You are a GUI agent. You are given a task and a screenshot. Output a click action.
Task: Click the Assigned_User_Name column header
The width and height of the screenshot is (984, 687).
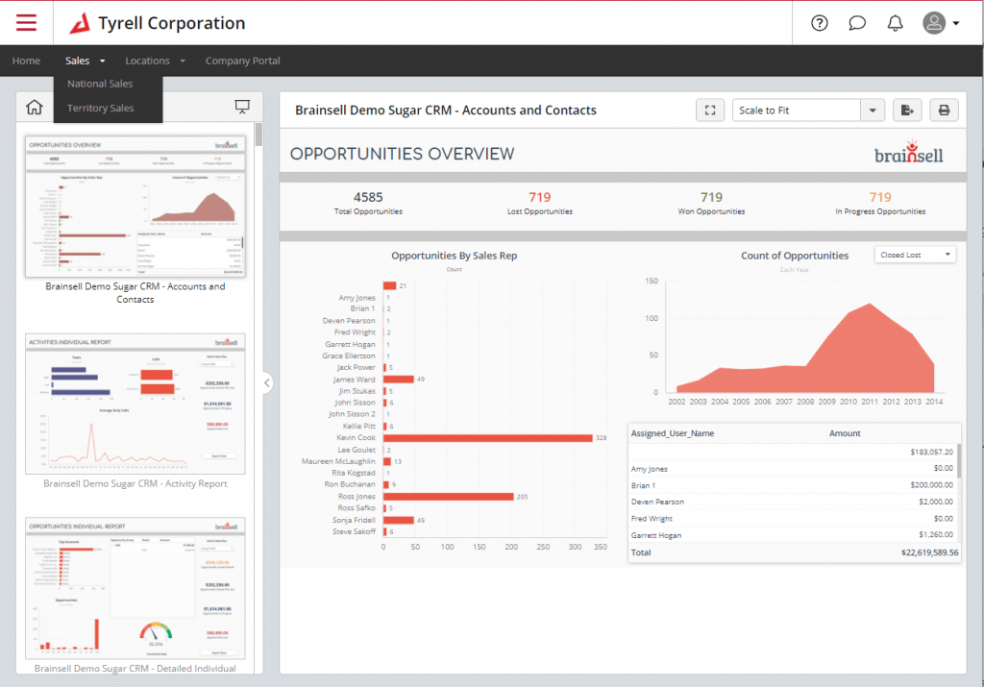(x=672, y=433)
